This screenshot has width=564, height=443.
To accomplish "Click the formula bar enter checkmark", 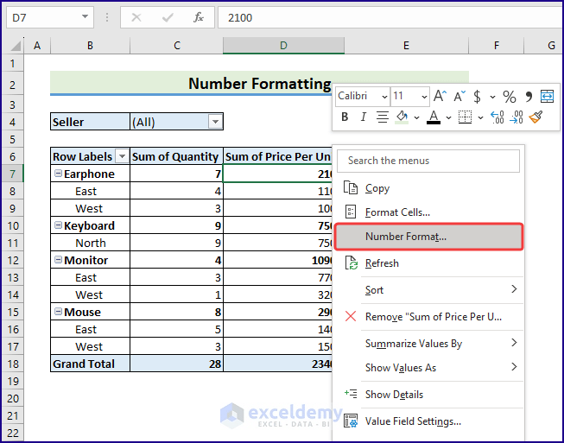I will 168,17.
